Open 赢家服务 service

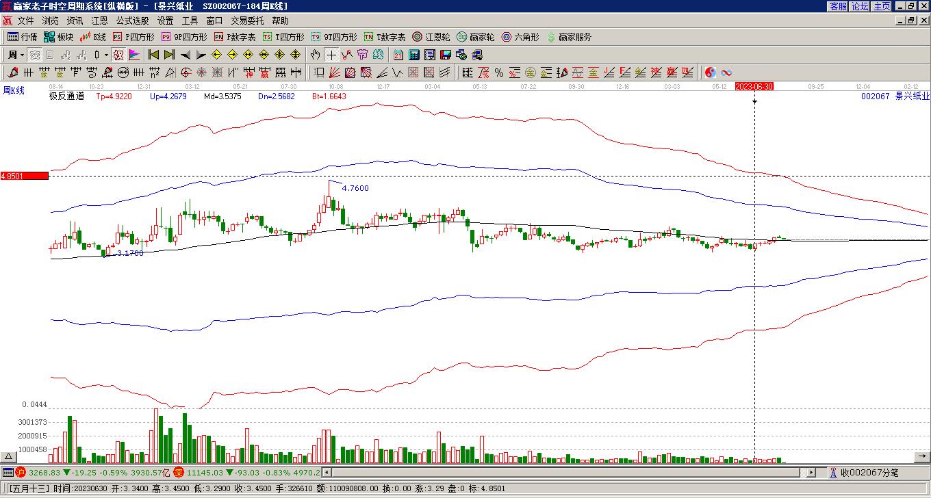[569, 37]
